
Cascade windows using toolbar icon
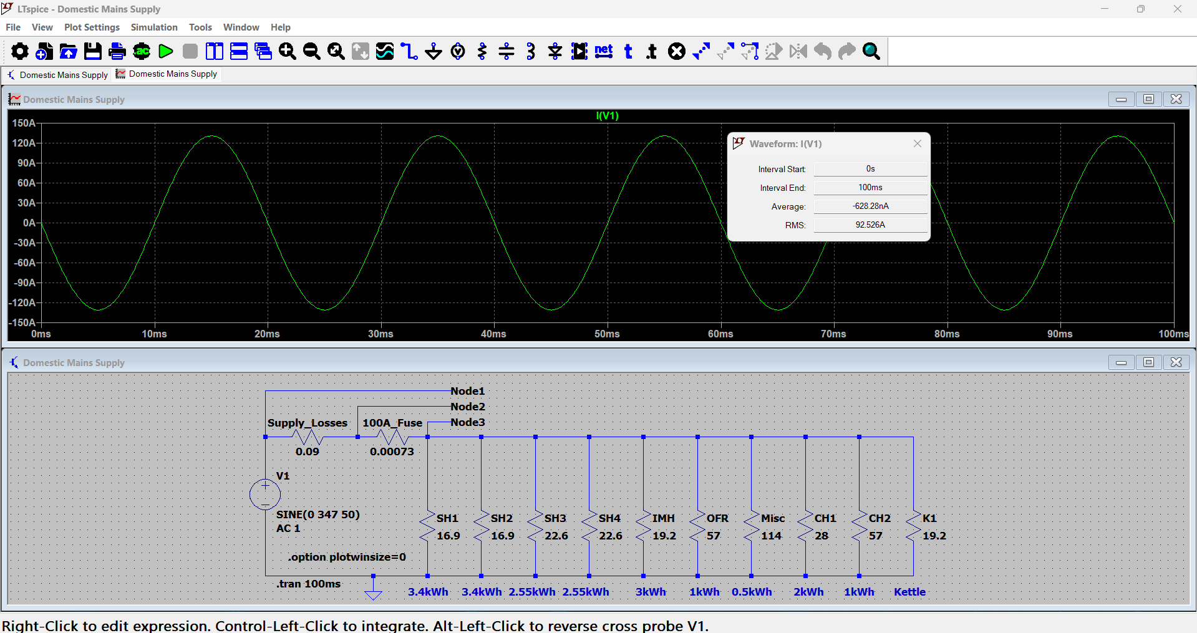pos(263,51)
